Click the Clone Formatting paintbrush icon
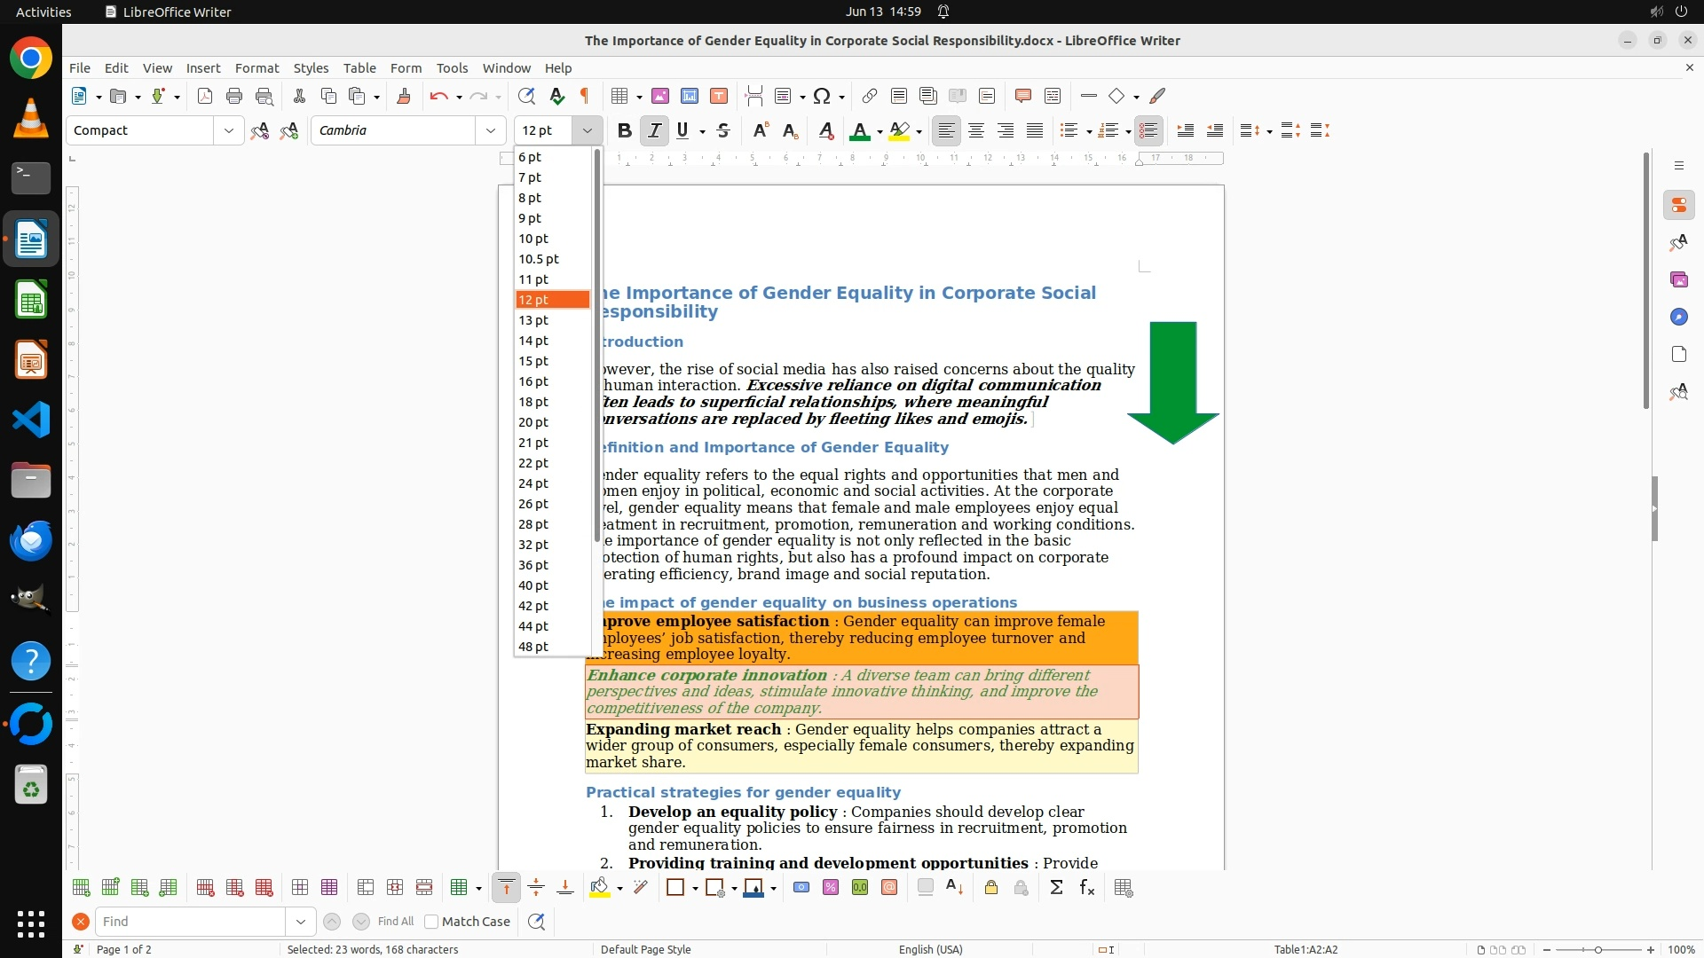Viewport: 1704px width, 958px height. point(404,96)
